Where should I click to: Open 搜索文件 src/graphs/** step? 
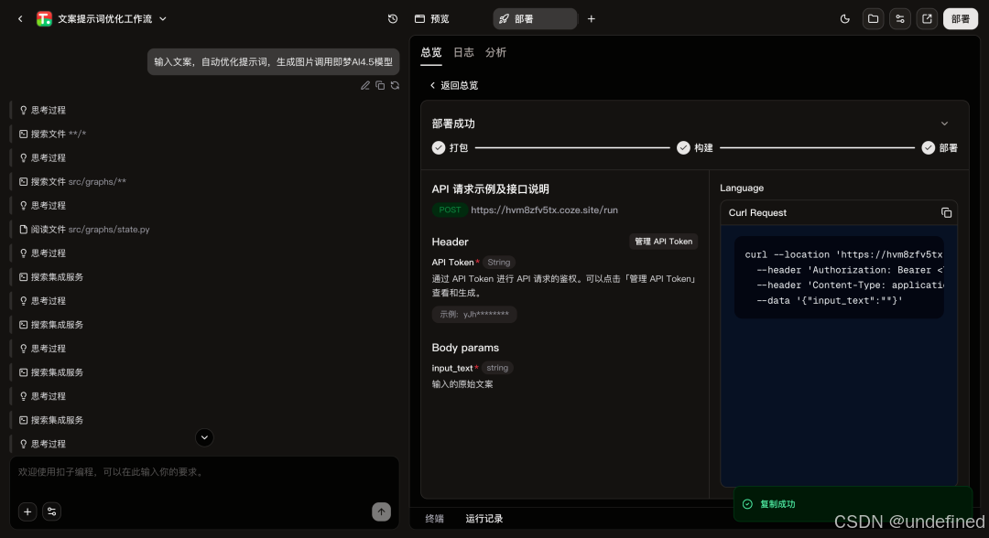pos(72,182)
